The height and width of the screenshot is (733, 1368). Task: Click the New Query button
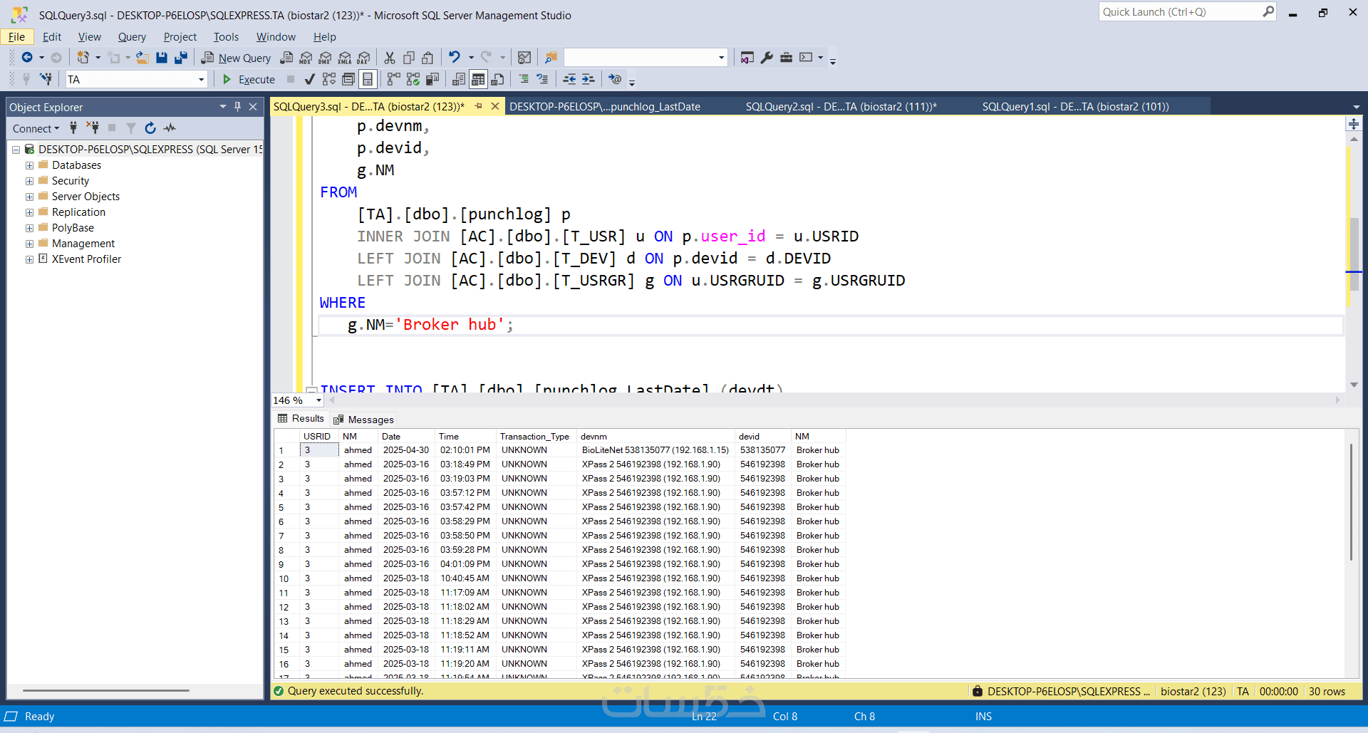pyautogui.click(x=236, y=58)
